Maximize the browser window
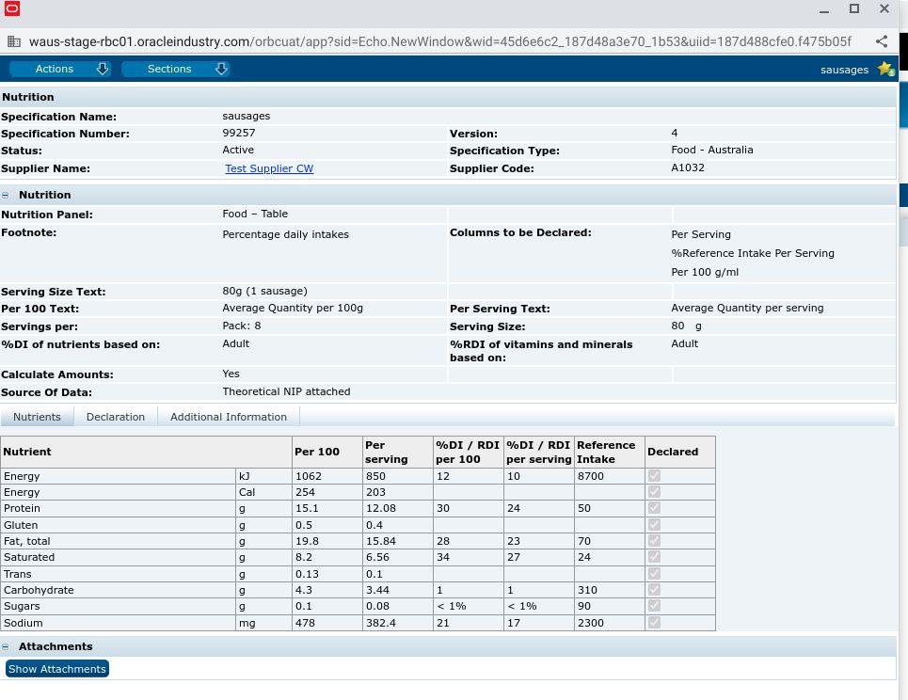The height and width of the screenshot is (700, 908). coord(854,8)
